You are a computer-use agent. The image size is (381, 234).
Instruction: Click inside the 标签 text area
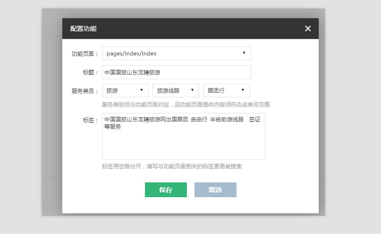(x=184, y=142)
